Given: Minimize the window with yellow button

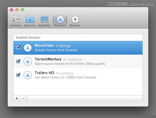Looking at the screenshot, I should click(17, 10).
